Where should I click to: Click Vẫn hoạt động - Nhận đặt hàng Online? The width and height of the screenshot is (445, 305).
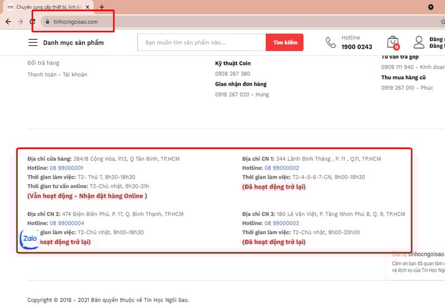87,196
